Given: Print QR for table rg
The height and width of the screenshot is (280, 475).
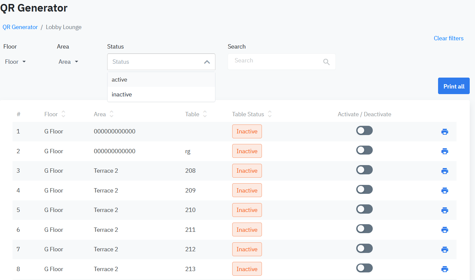Looking at the screenshot, I should coord(445,151).
